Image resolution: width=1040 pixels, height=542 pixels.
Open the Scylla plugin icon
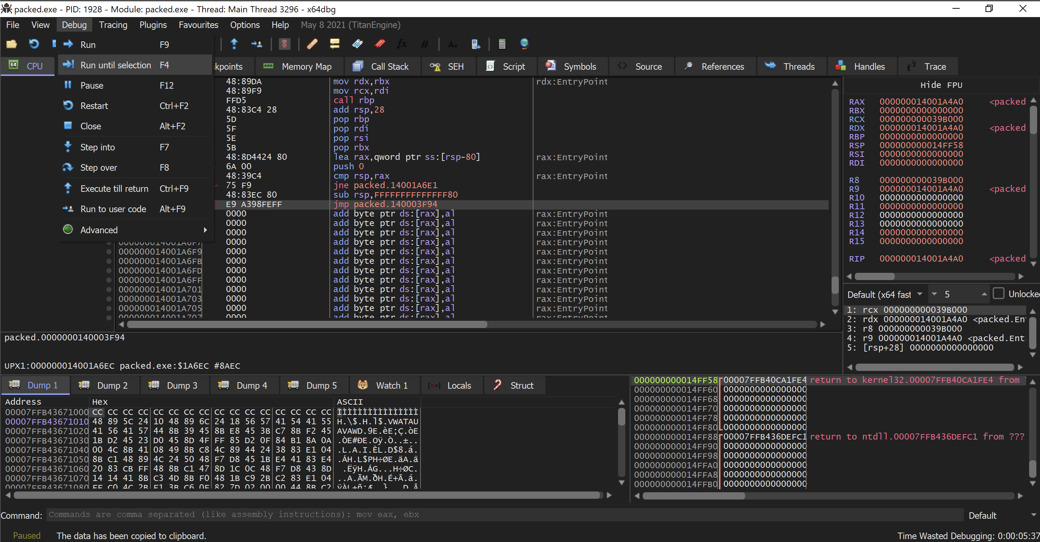[285, 44]
